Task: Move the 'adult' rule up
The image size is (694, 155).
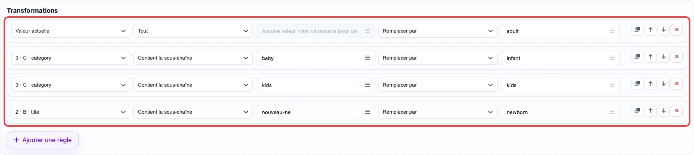Action: click(651, 30)
